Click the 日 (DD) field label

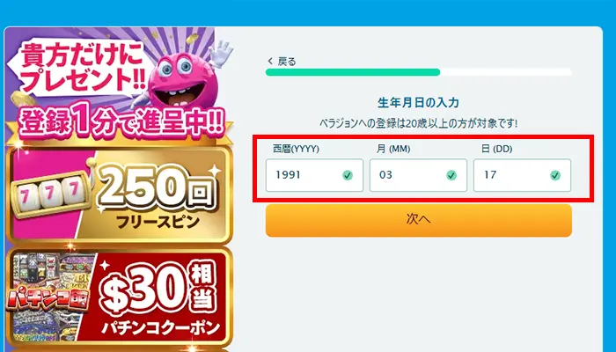(x=496, y=149)
